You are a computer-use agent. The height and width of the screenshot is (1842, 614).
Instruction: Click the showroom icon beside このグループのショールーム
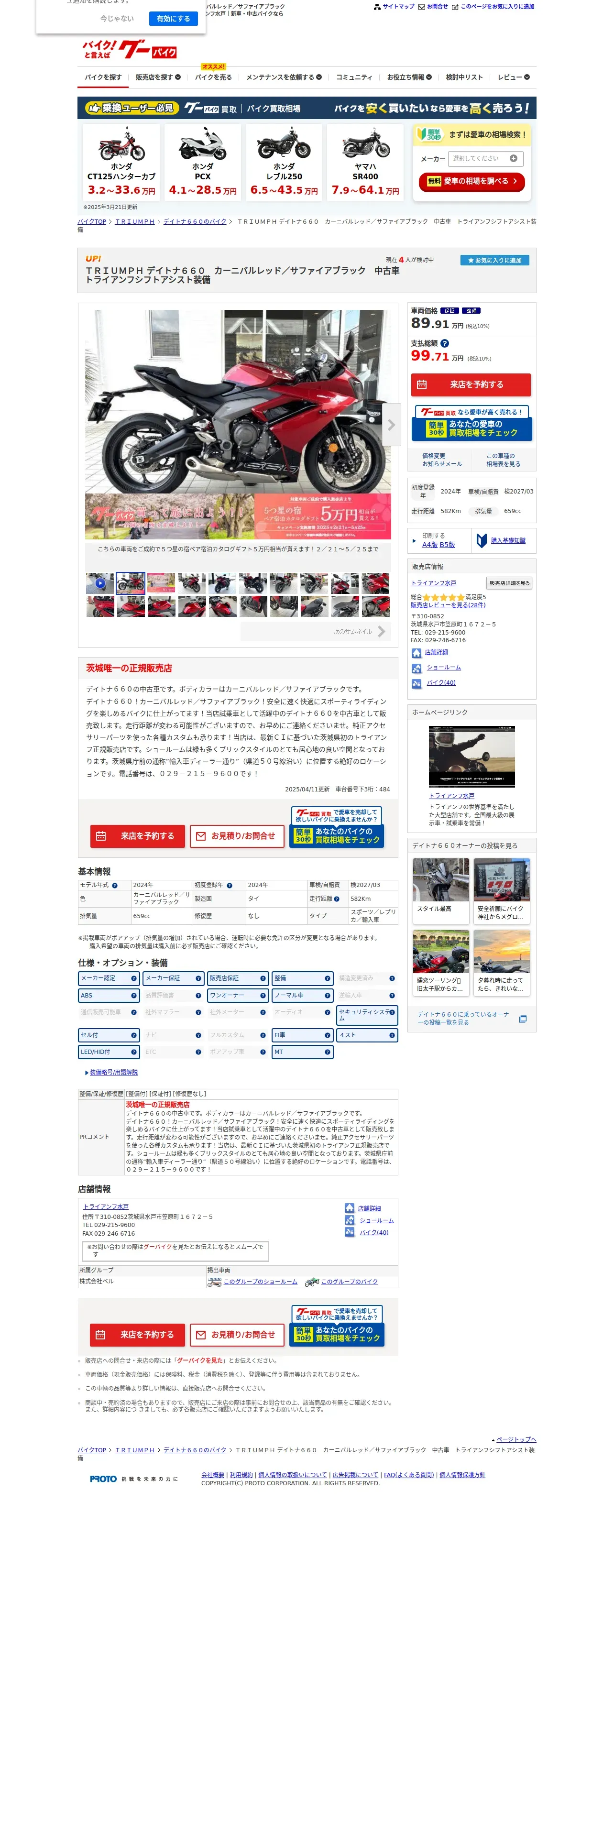point(214,1282)
